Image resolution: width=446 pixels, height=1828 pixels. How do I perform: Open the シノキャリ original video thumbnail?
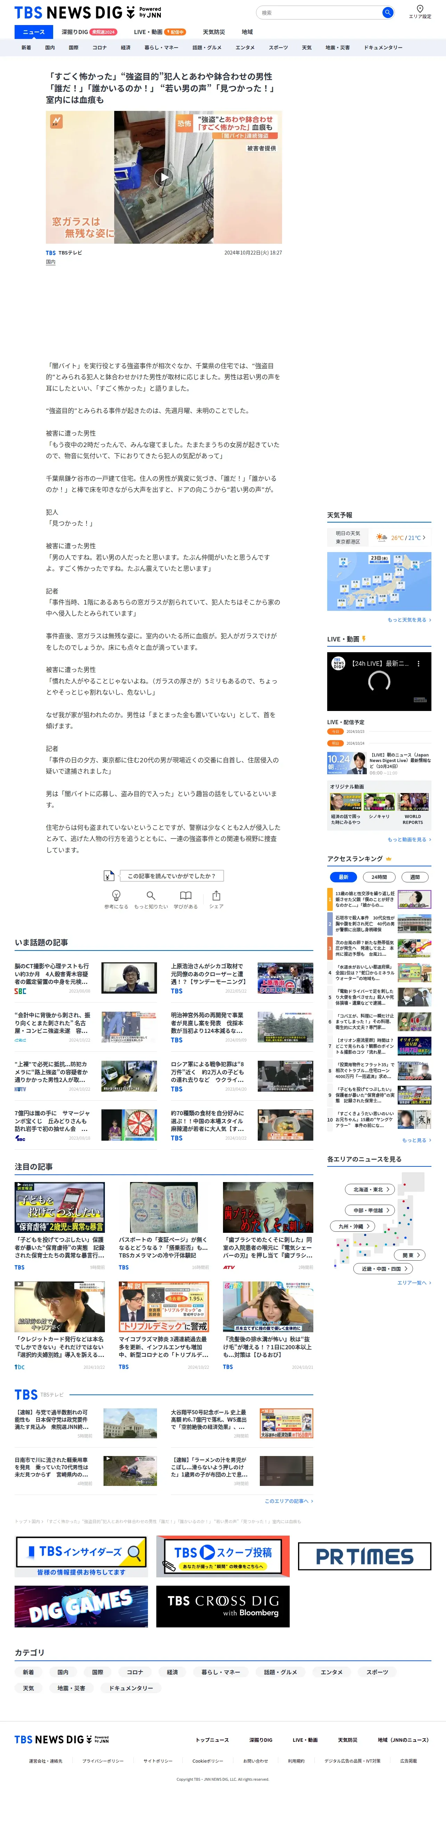(379, 802)
